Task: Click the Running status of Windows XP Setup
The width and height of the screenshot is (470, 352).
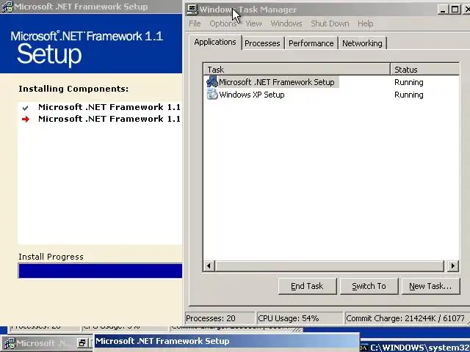Action: (x=409, y=95)
